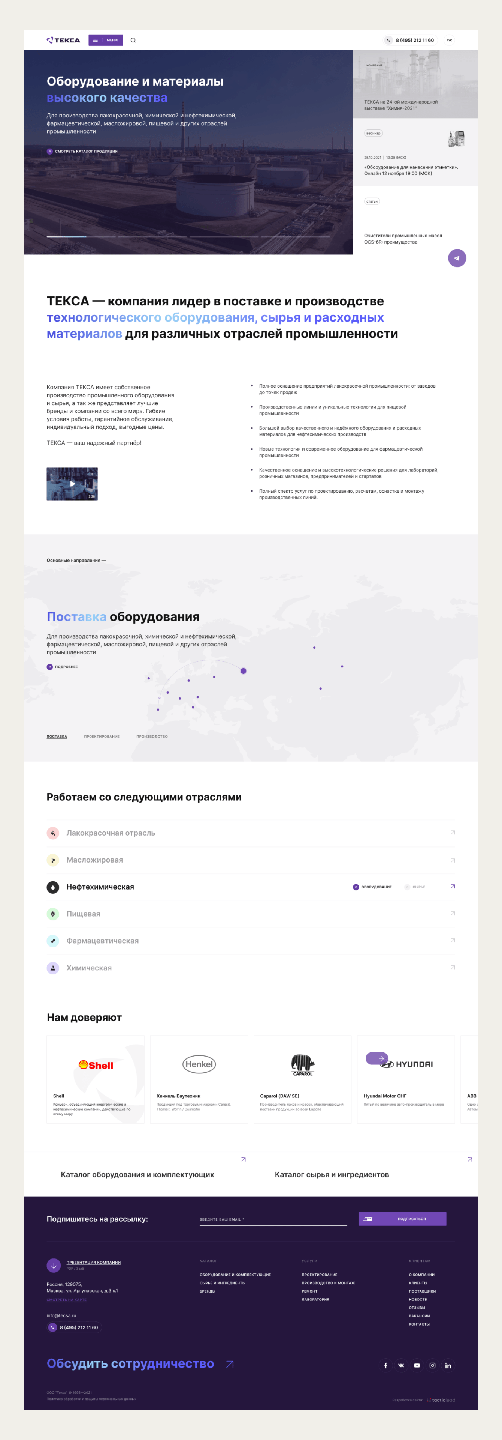
Task: Click the arrow on Каталог оборудования и комплектующих
Action: [244, 1159]
